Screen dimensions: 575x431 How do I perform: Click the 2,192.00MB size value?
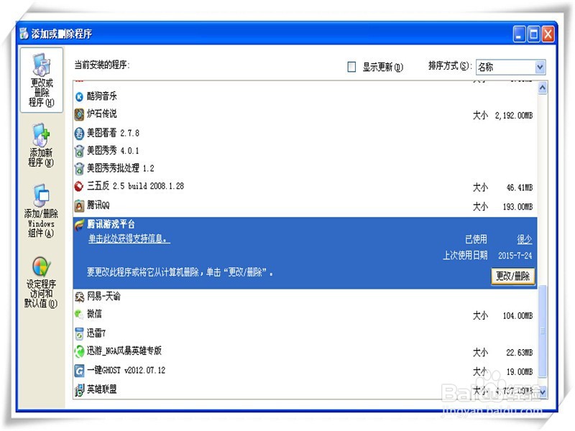514,116
